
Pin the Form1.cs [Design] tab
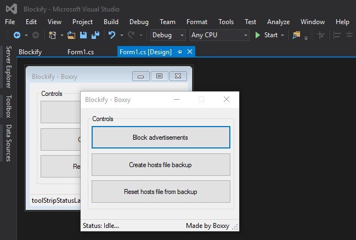179,52
